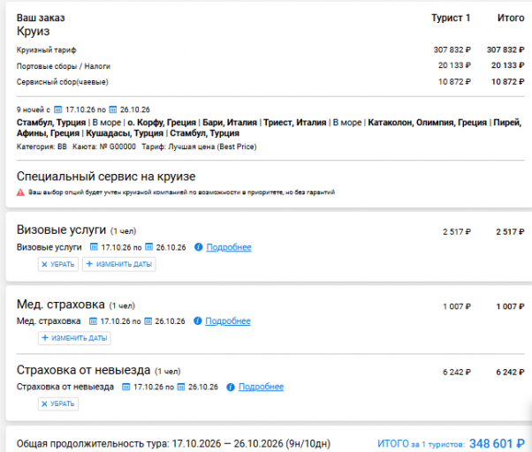Click the medical insurance end date calendar icon
The height and width of the screenshot is (452, 532).
coord(148,320)
